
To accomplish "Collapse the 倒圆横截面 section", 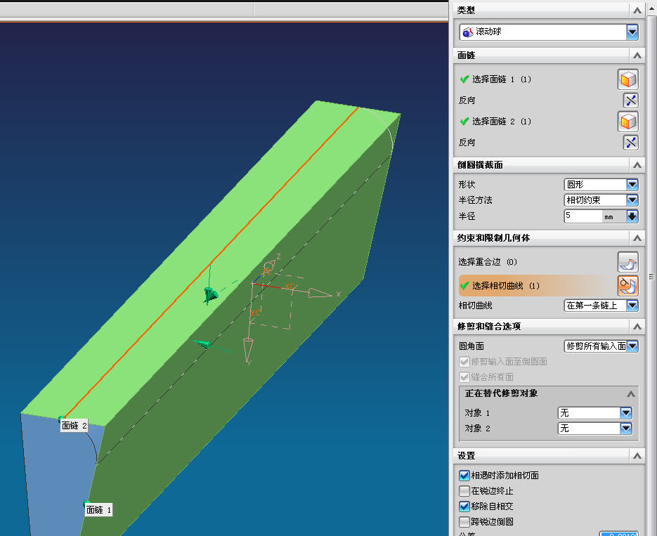I will click(637, 165).
